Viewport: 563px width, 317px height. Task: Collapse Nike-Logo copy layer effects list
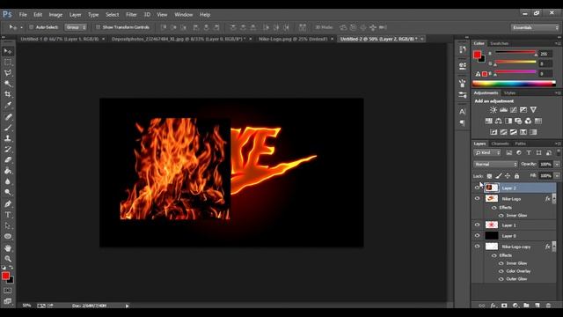tap(554, 247)
